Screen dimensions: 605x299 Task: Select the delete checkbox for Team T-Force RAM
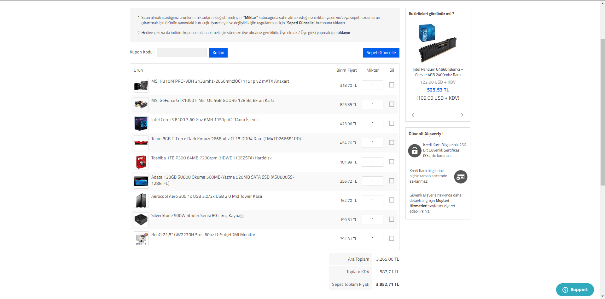(x=392, y=142)
